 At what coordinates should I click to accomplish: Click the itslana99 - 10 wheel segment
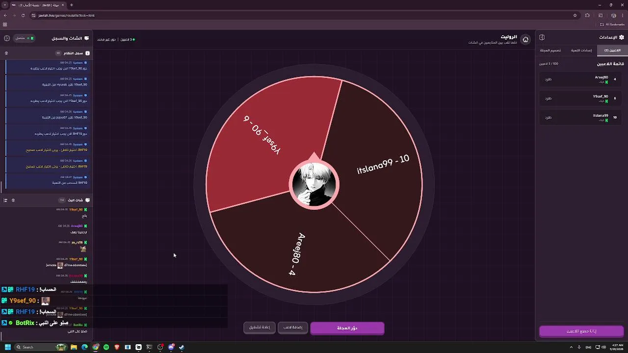point(383,165)
